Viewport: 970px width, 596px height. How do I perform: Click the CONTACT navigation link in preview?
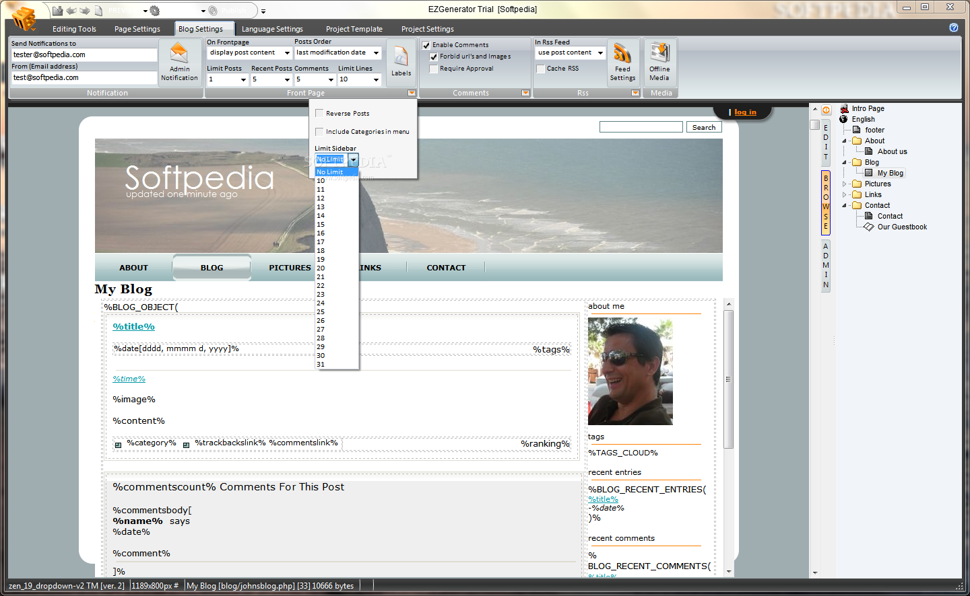(446, 268)
